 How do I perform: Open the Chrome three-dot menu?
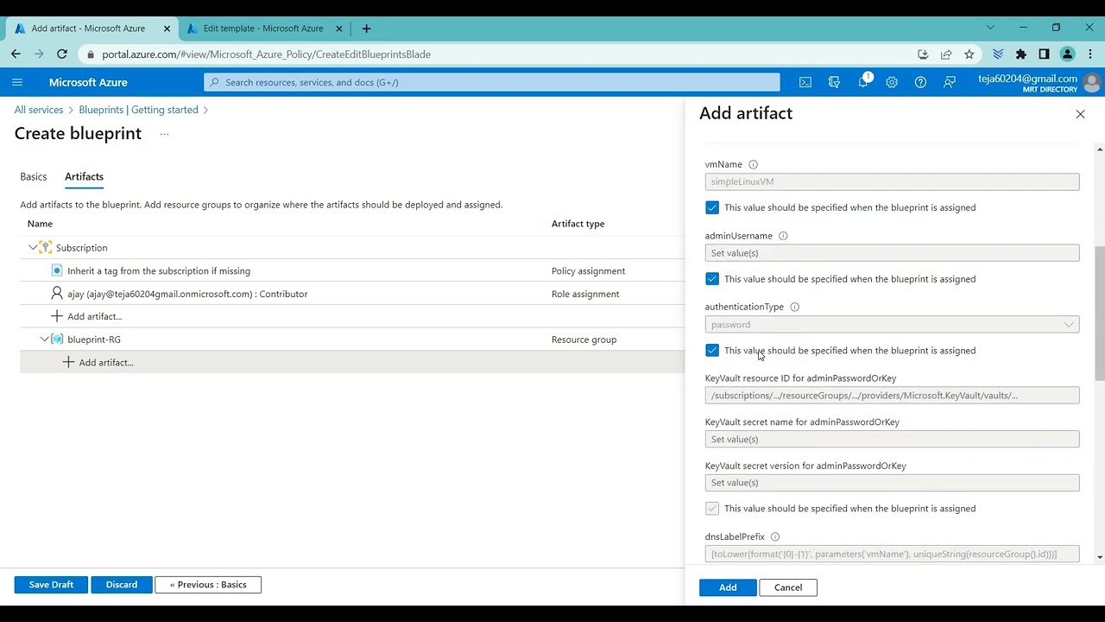(1090, 54)
